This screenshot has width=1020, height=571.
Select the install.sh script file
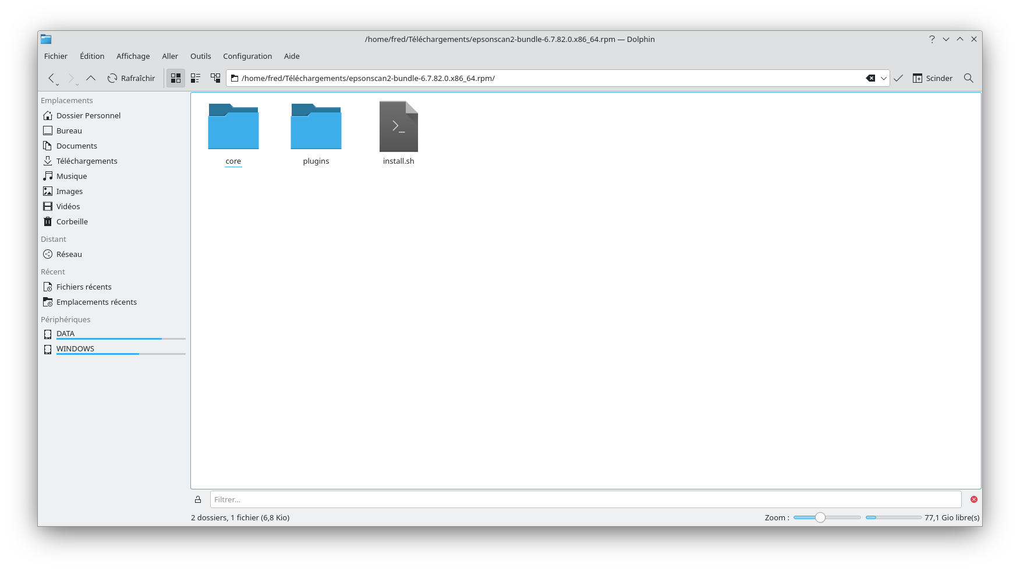click(398, 126)
